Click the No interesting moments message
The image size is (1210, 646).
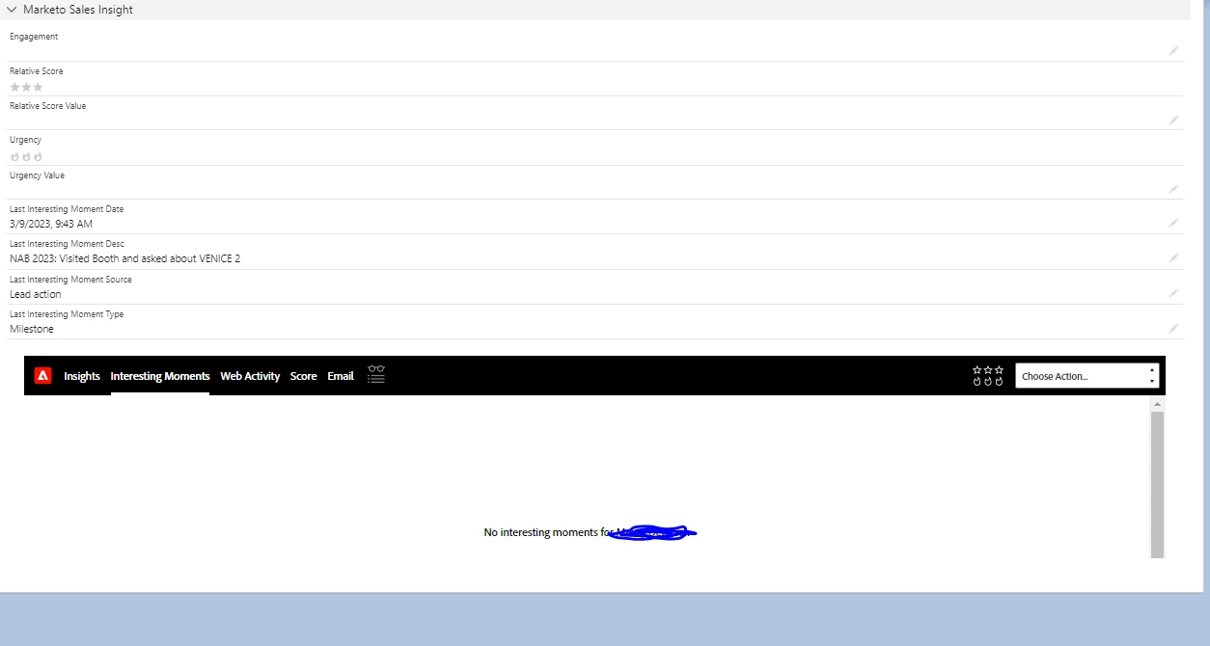click(589, 532)
